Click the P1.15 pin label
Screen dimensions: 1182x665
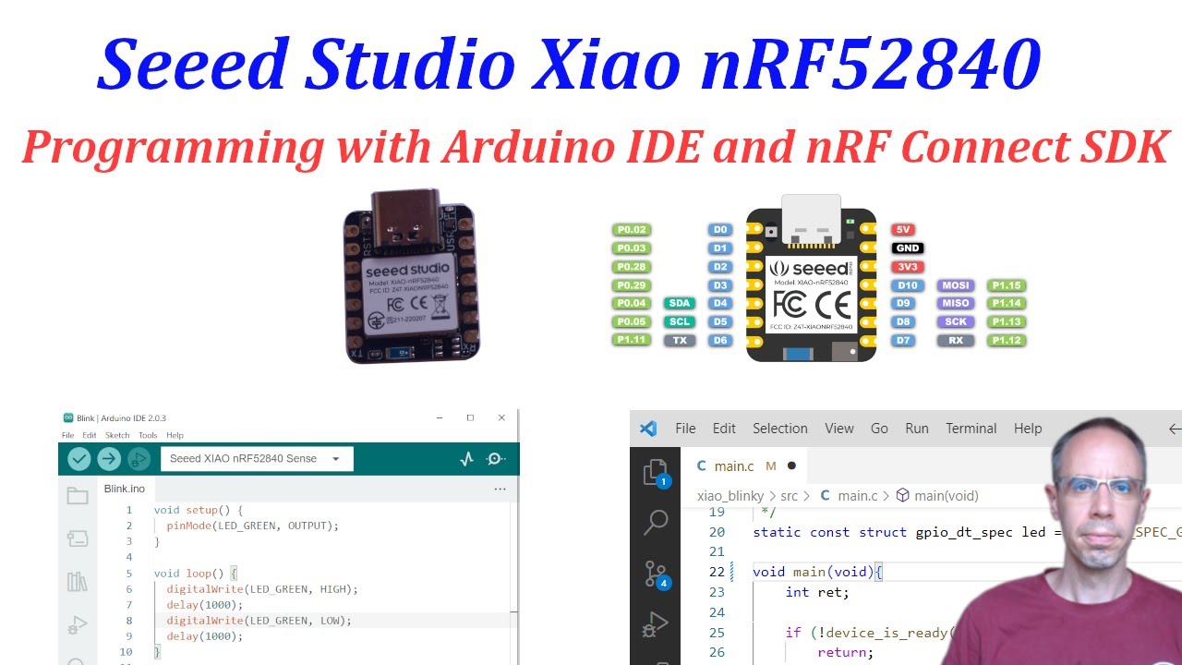(1007, 285)
